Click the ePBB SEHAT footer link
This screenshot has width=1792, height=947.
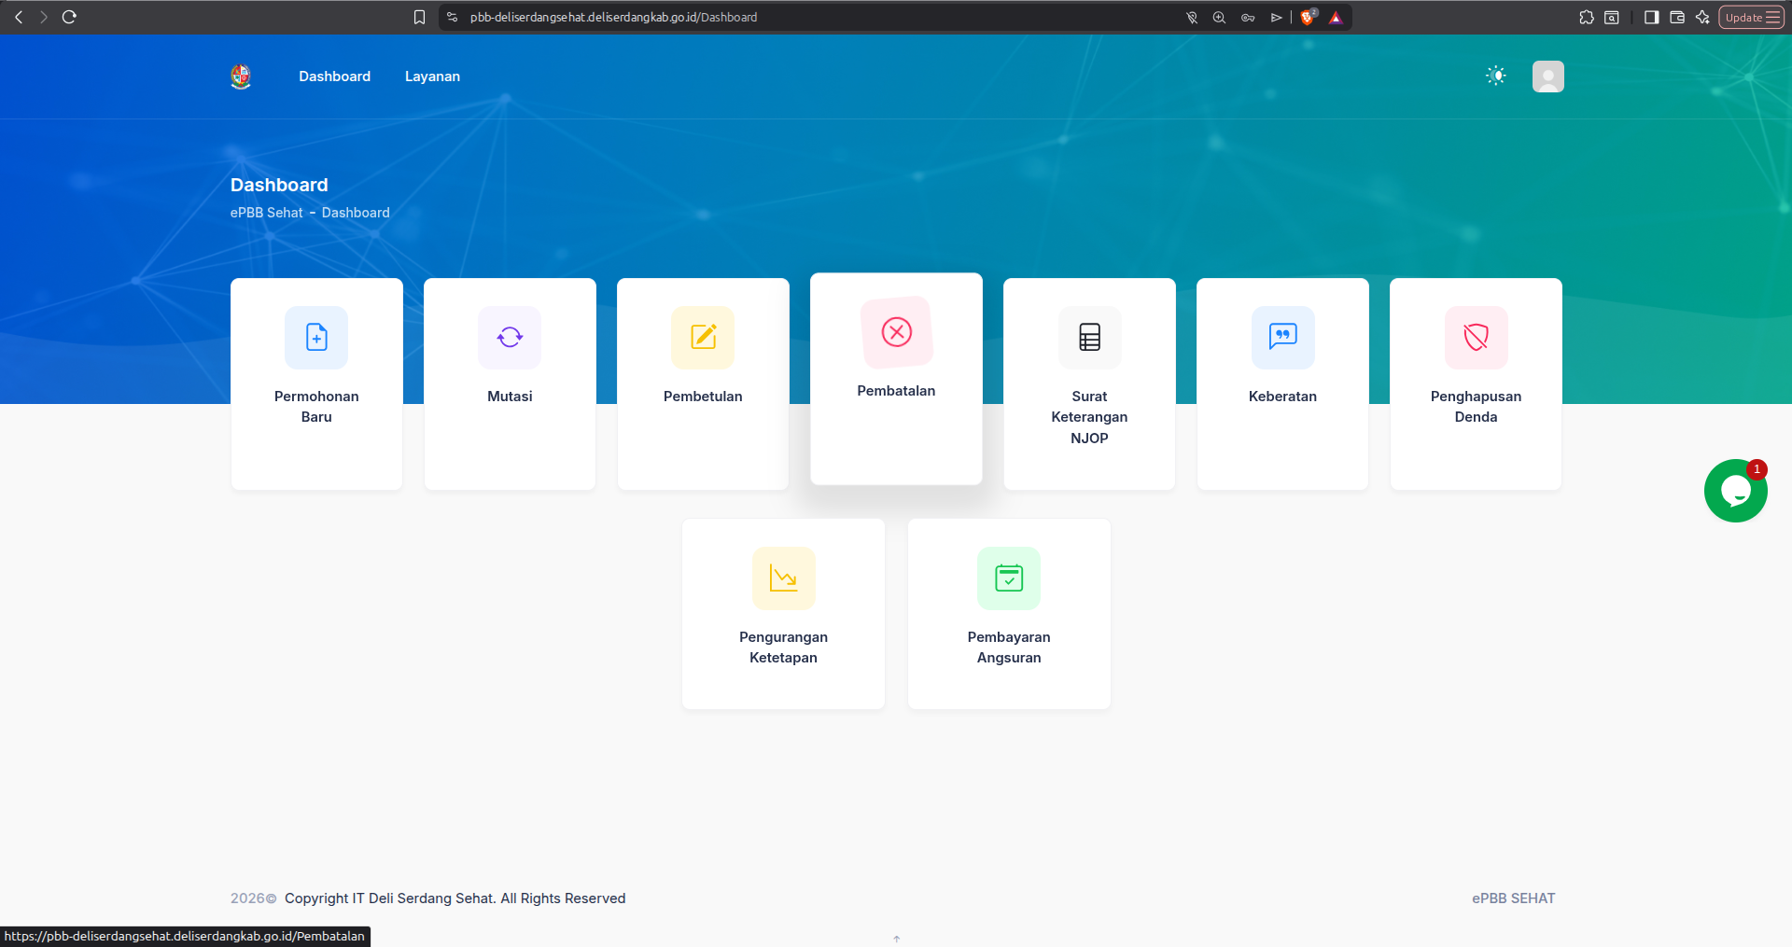(1514, 898)
